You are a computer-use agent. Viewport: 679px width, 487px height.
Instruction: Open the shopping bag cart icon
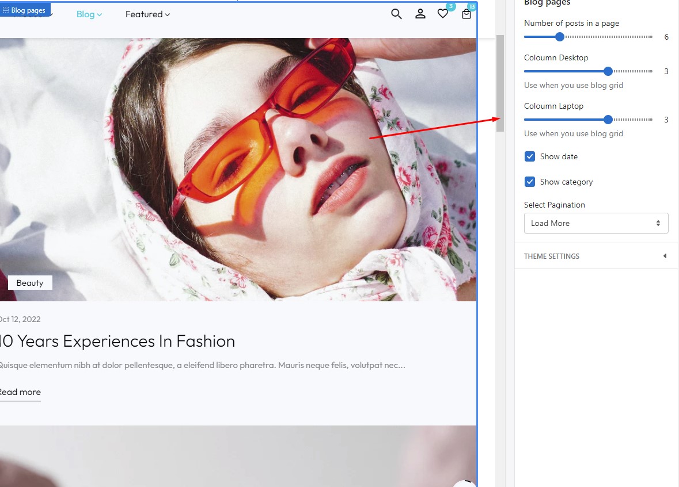466,14
